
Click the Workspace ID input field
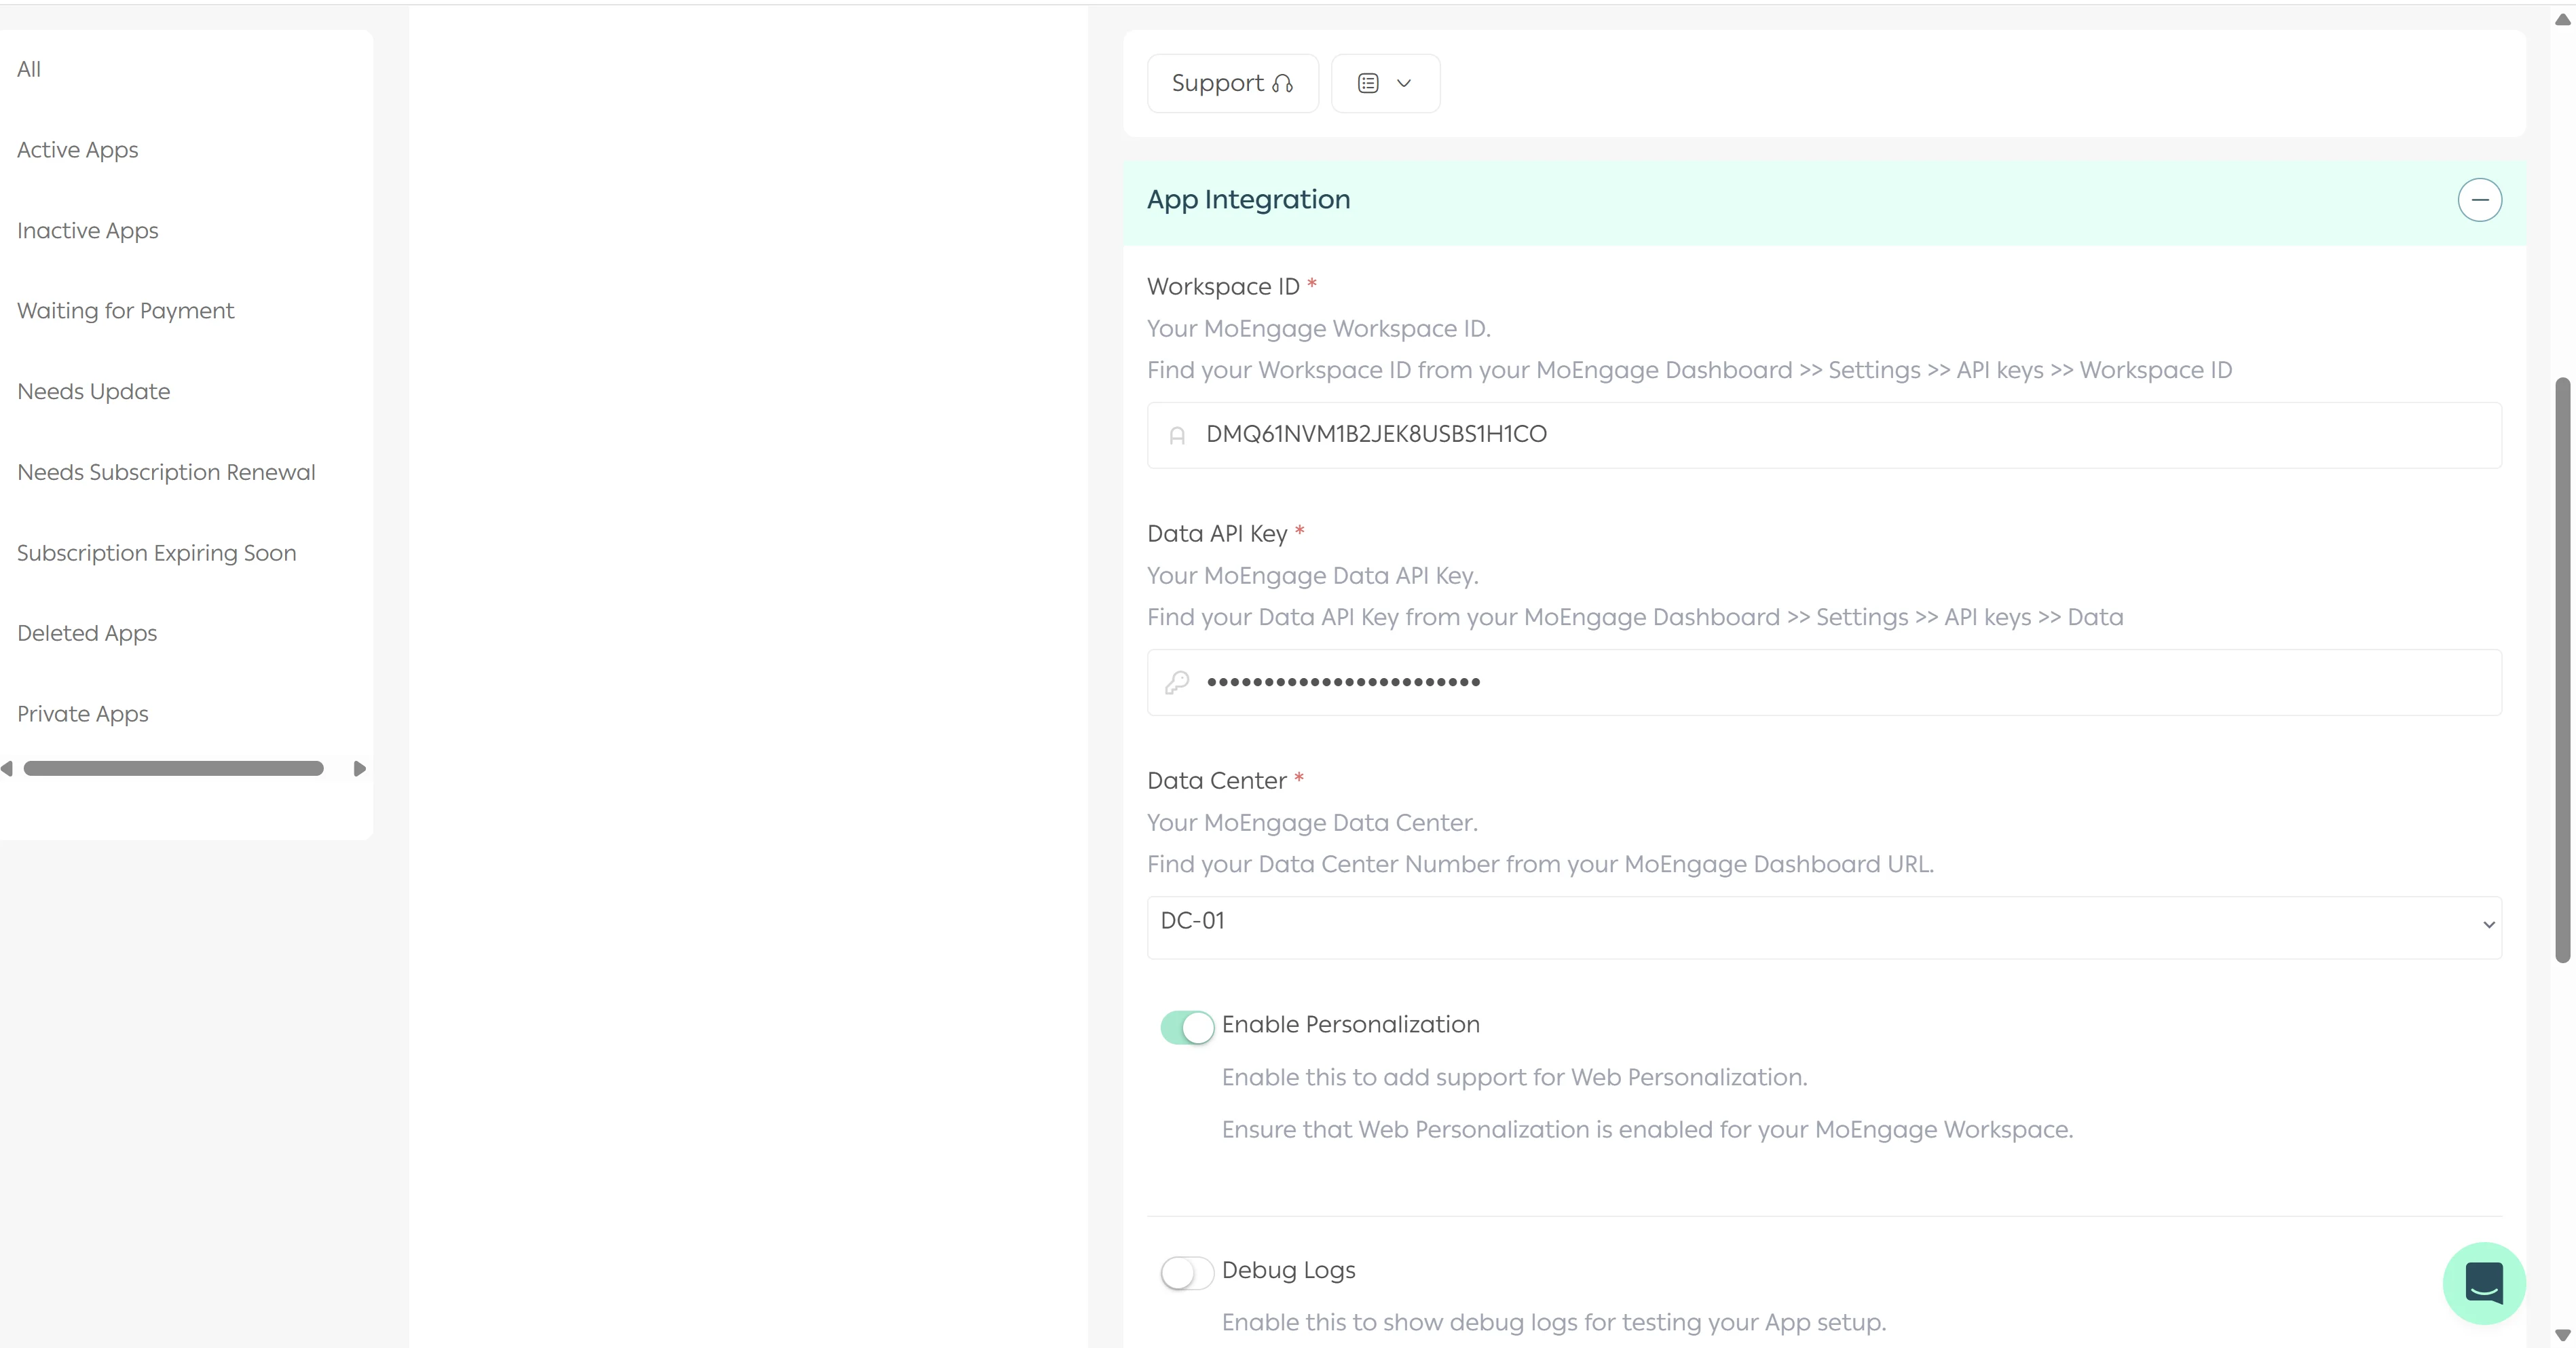tap(1824, 435)
